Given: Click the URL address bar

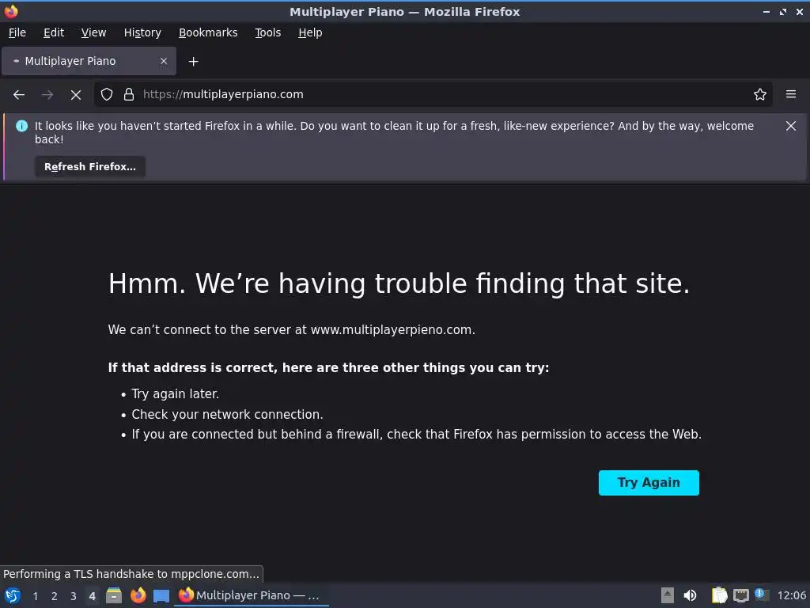Looking at the screenshot, I should click(x=433, y=94).
